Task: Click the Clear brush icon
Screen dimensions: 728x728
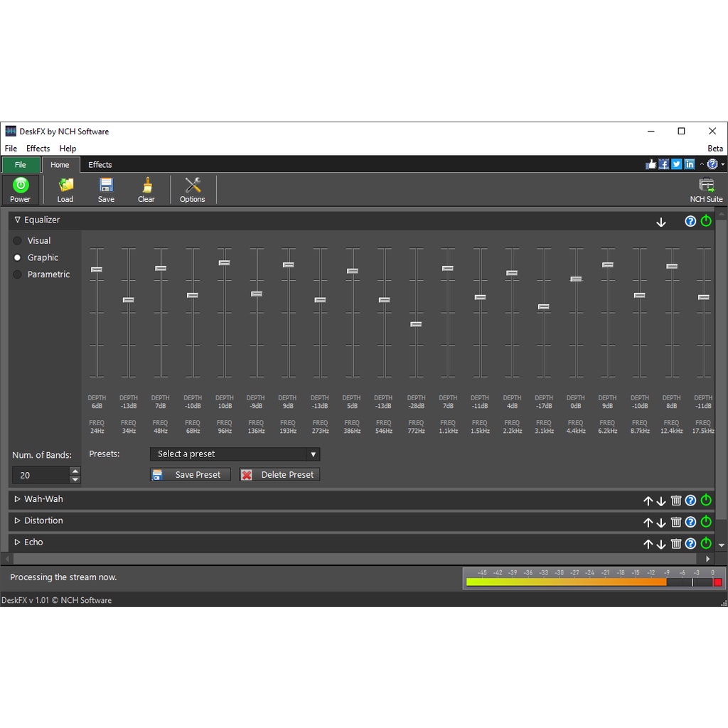Action: tap(146, 189)
